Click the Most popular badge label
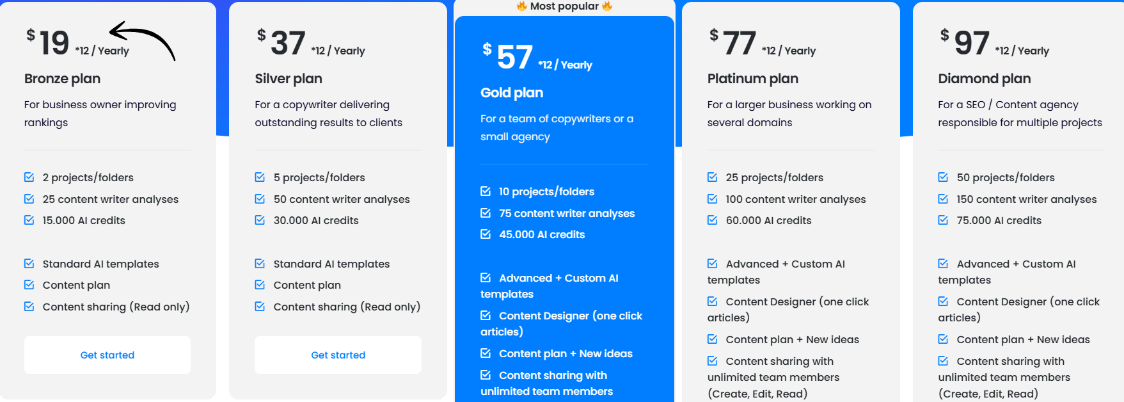Viewport: 1124px width, 402px height. coord(564,6)
